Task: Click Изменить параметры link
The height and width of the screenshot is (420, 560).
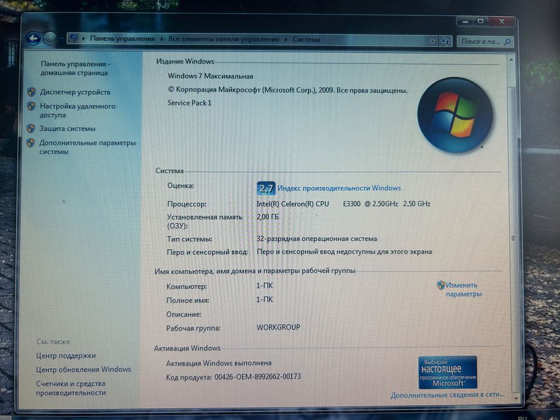Action: [x=463, y=290]
